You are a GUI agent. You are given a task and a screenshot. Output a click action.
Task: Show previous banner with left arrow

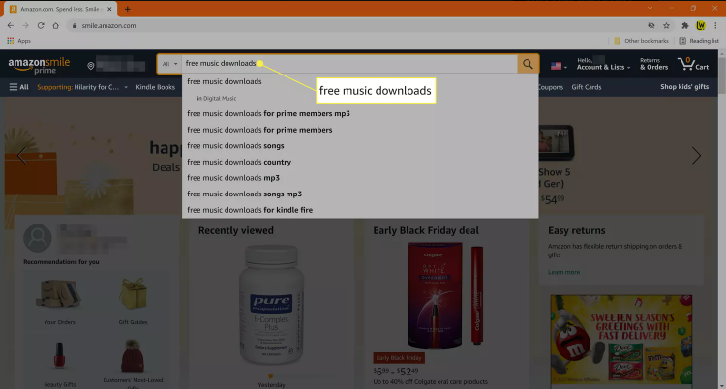21,156
